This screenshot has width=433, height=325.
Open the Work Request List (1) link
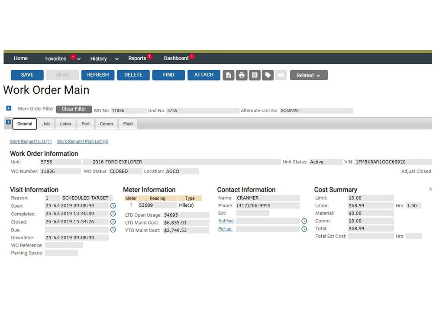click(31, 142)
